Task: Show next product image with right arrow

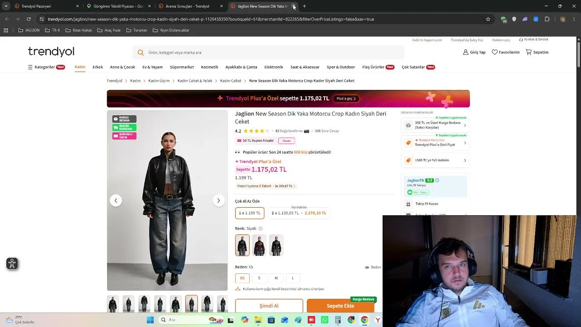Action: tap(218, 200)
